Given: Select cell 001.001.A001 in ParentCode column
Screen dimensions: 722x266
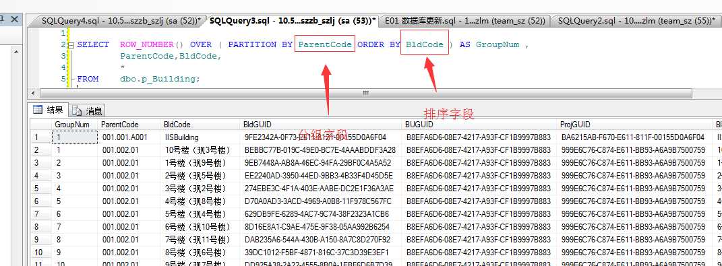Looking at the screenshot, I should point(129,137).
